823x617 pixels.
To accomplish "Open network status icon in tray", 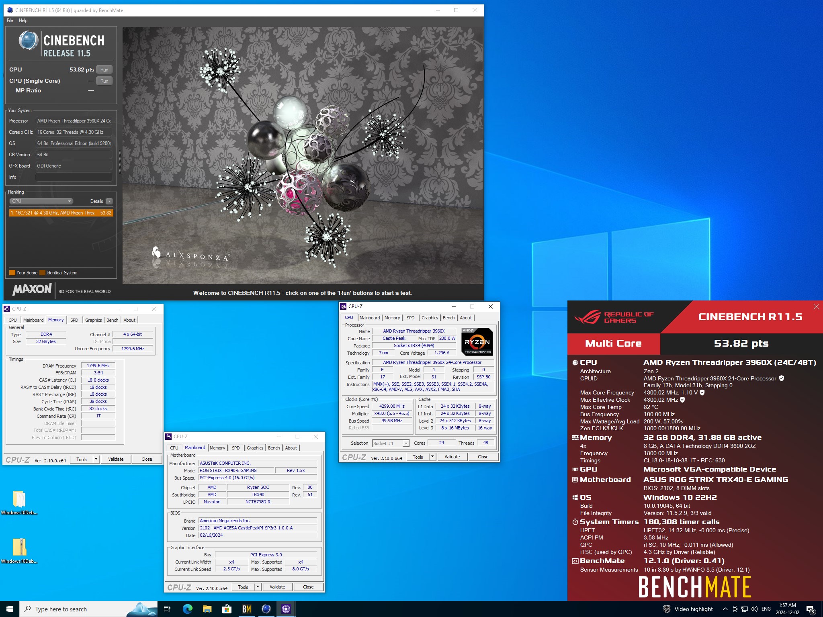I will pos(745,609).
